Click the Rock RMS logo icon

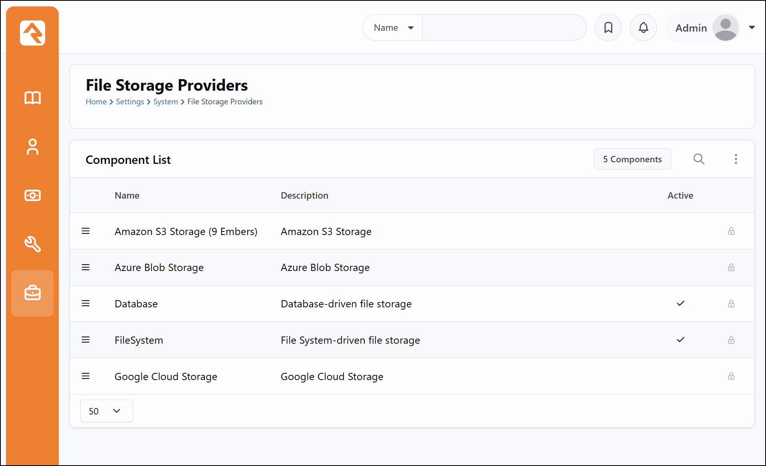(x=32, y=33)
